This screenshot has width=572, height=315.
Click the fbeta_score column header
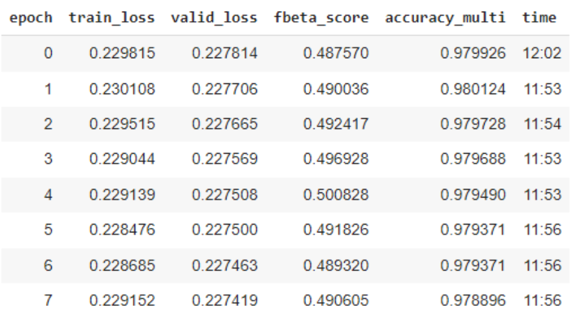321,17
